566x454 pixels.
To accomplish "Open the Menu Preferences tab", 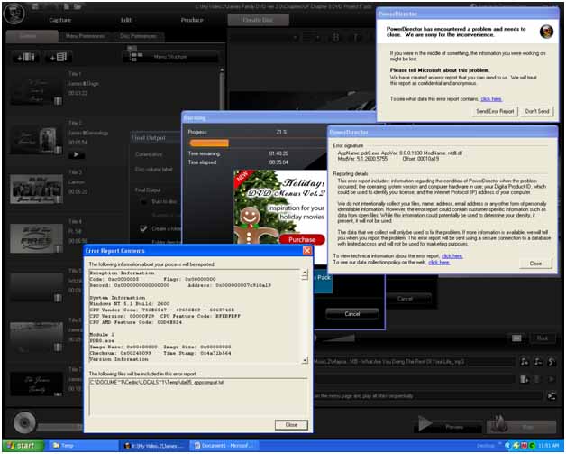I will pyautogui.click(x=86, y=36).
